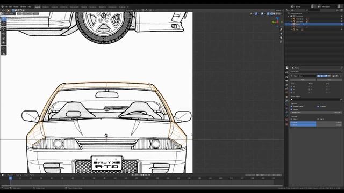The image size is (344, 193).
Task: Click the viewport zoom magnifier icon
Action: point(281,29)
